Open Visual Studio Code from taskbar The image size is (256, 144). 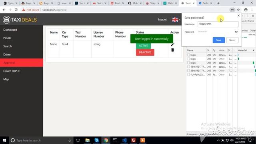click(x=124, y=140)
